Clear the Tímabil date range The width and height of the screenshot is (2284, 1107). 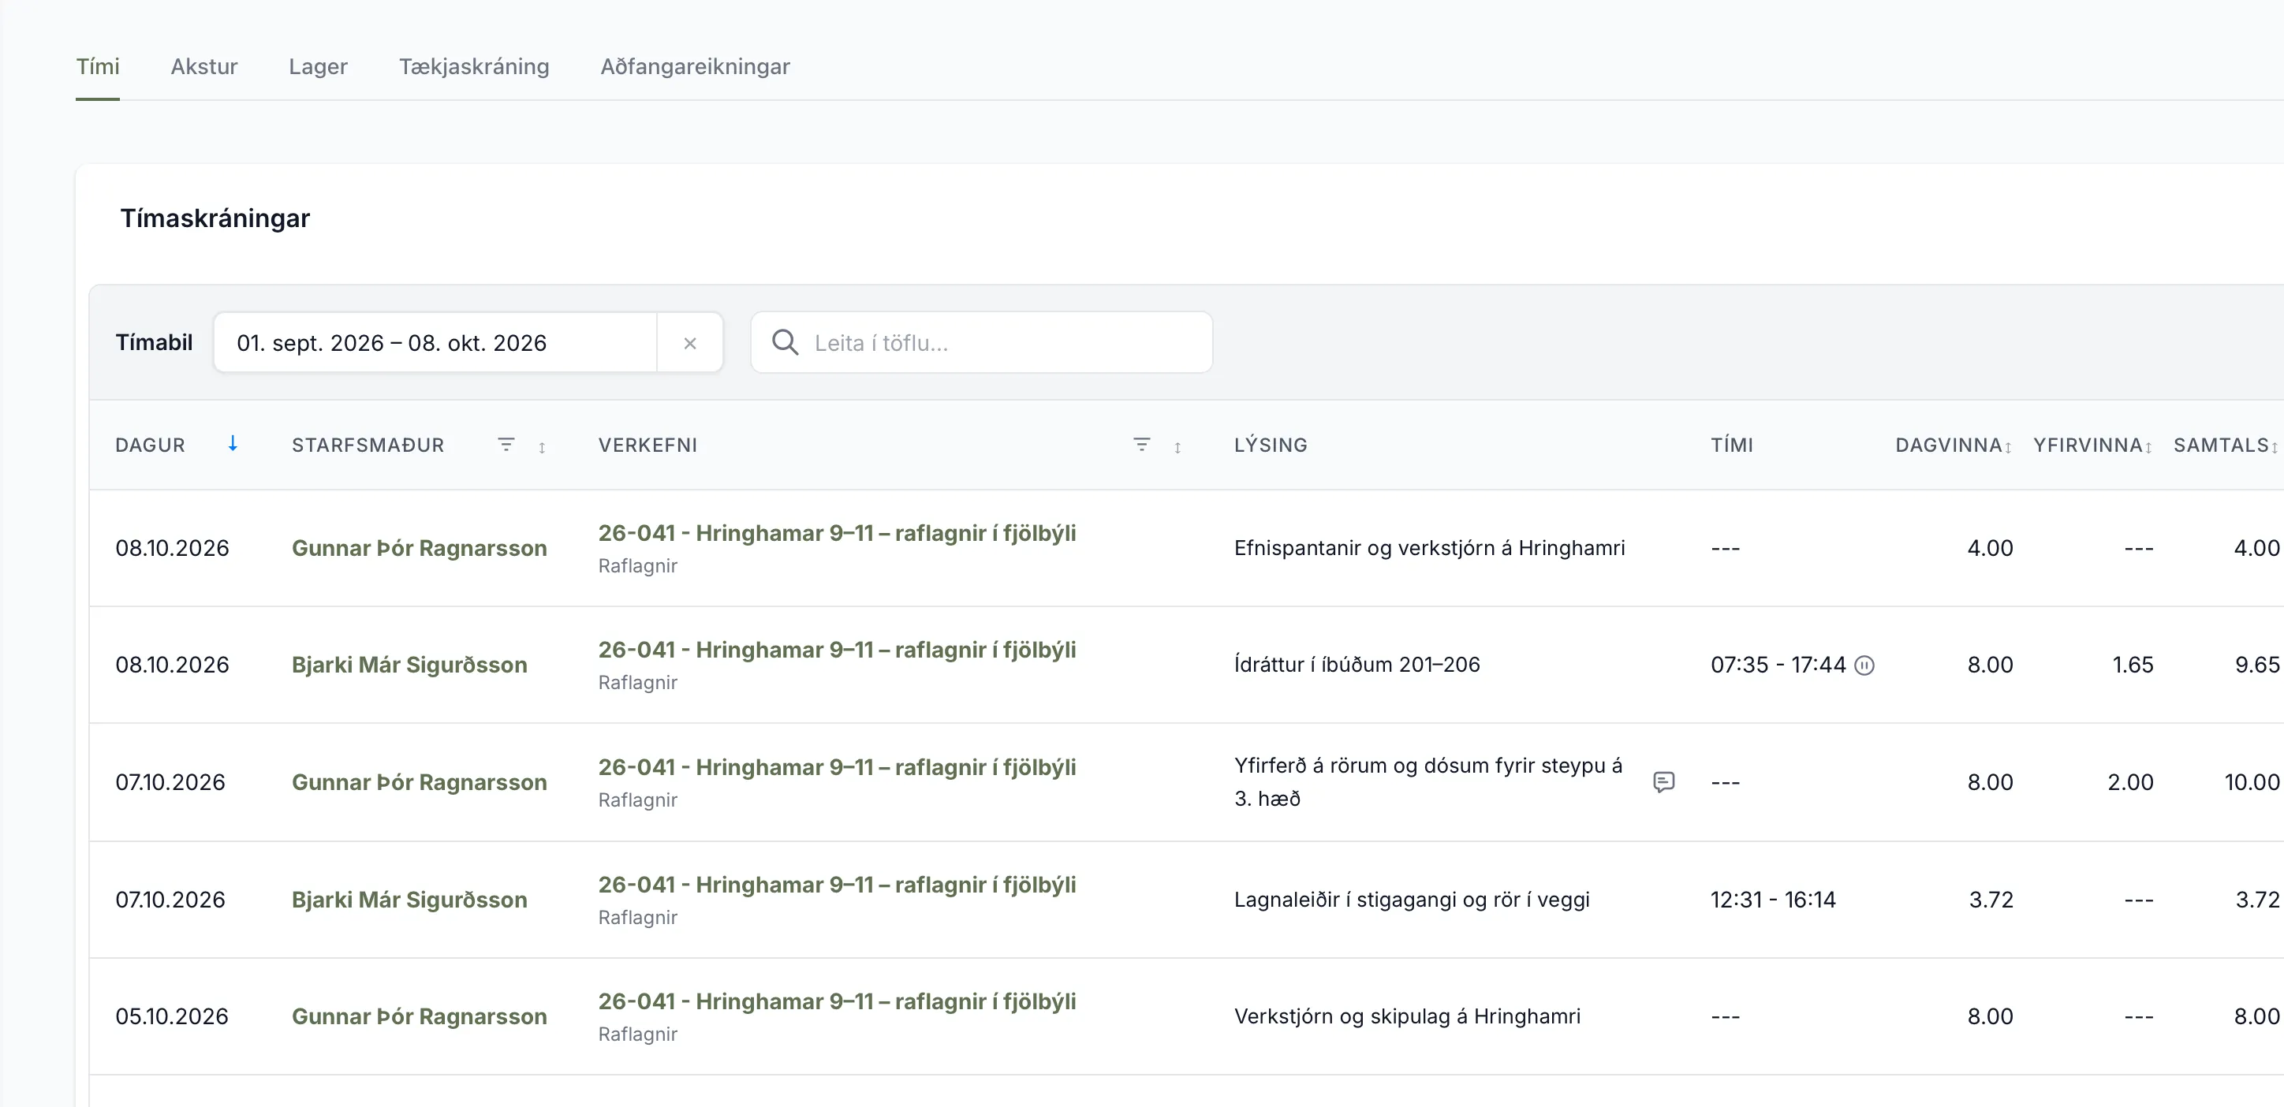pyautogui.click(x=690, y=343)
